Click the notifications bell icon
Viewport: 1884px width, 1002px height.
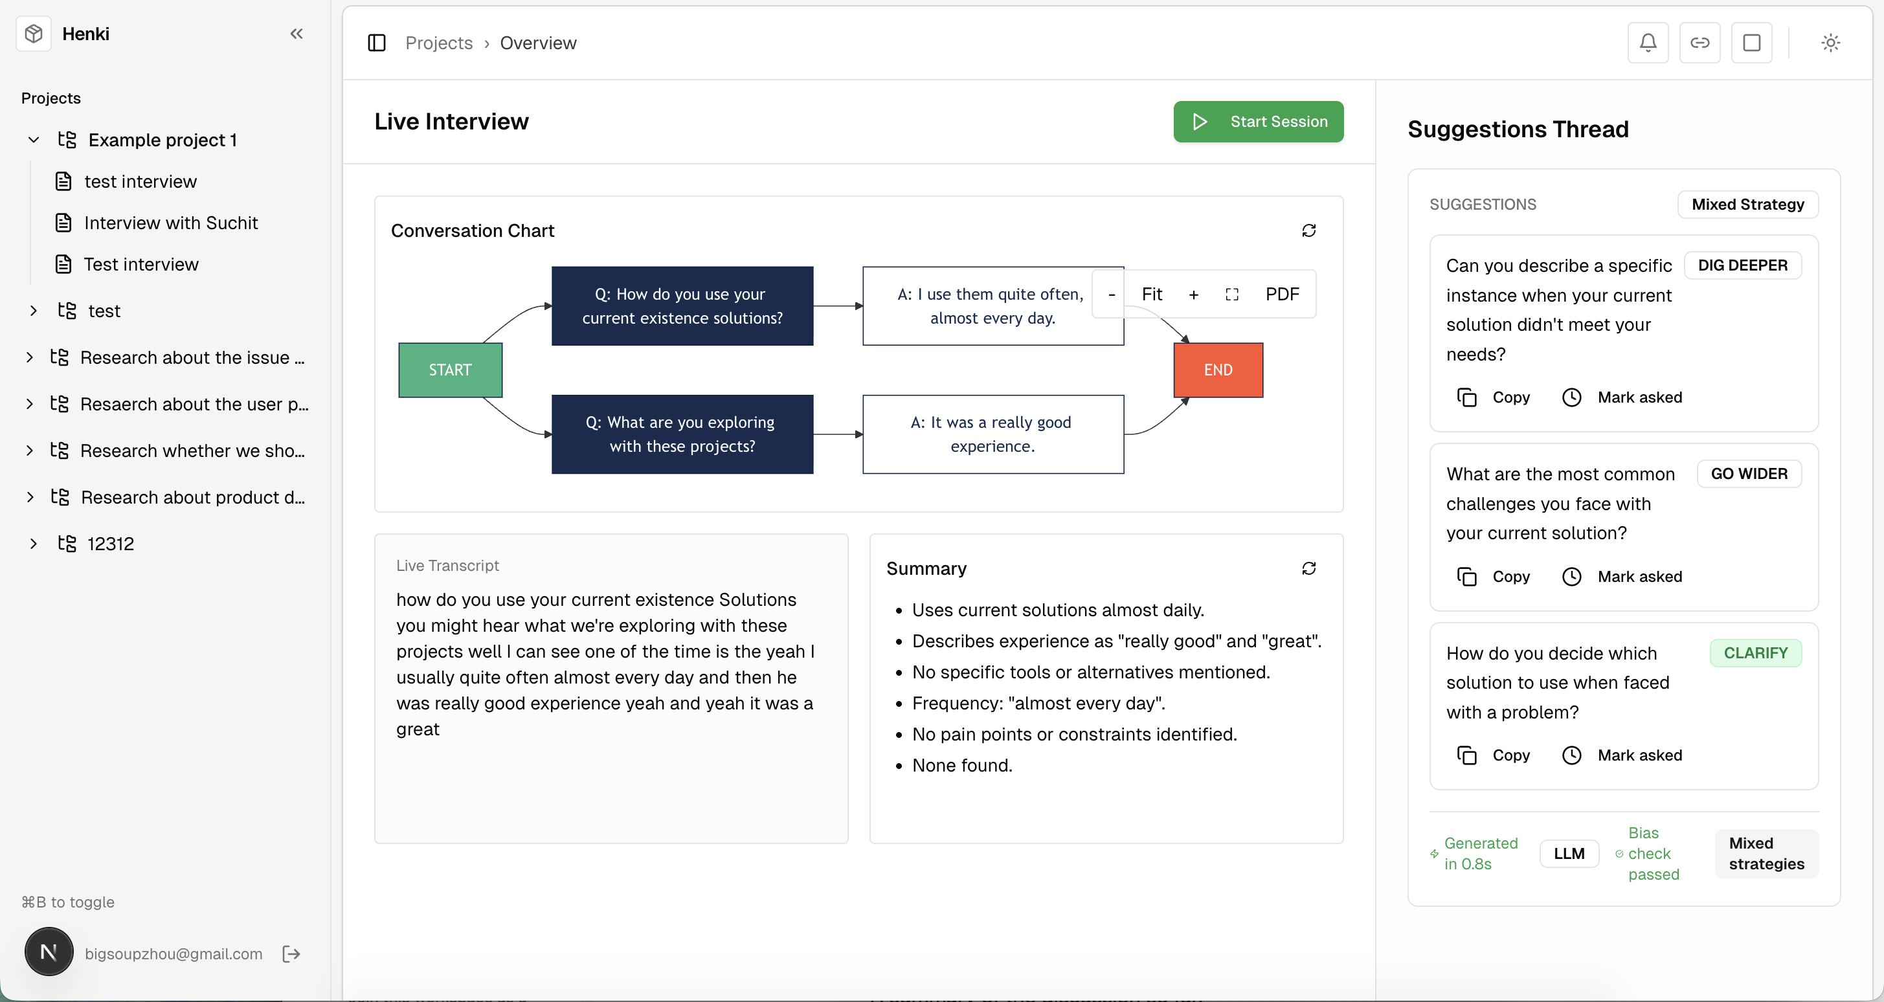click(x=1647, y=43)
